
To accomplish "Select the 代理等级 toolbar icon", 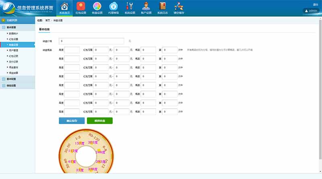I will click(x=114, y=8).
